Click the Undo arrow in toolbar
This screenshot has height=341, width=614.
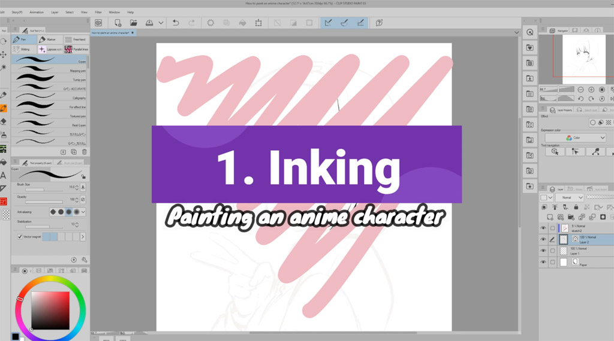coord(176,23)
